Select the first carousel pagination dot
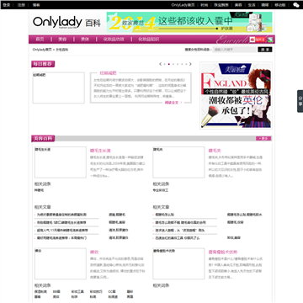The width and height of the screenshot is (303, 303). [x=165, y=64]
